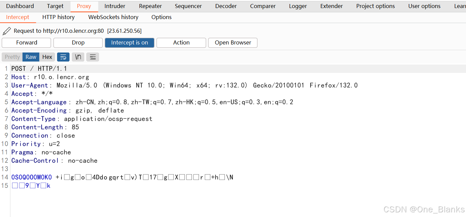Click the Accept: */* header line
466x217 pixels.
[x=32, y=94]
